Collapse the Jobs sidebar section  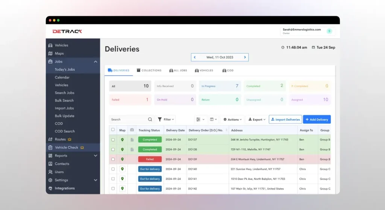pos(95,62)
